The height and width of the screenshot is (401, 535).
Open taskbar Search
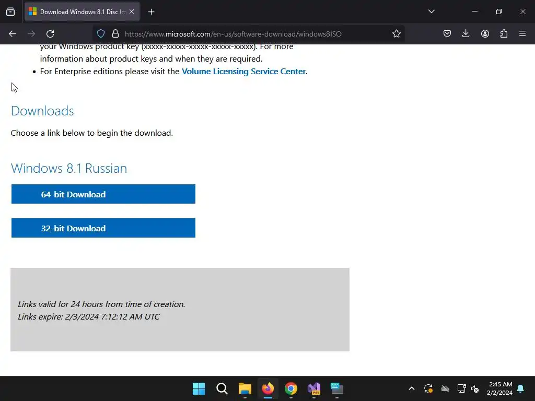tap(222, 388)
